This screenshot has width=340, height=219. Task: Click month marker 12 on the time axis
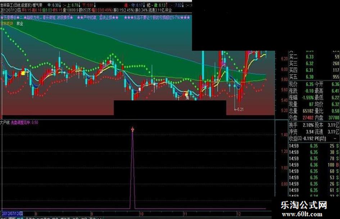pos(239,214)
